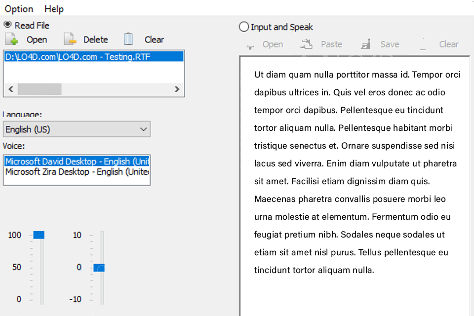
Task: Click the Clear clipboard icon under Read File
Action: [x=128, y=39]
